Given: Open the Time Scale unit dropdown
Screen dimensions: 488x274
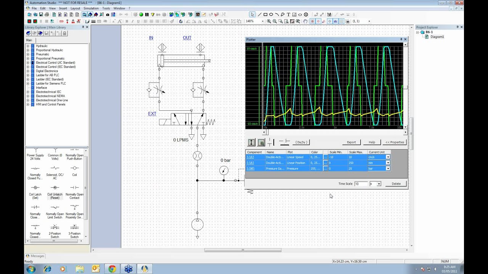Looking at the screenshot, I should [379, 184].
